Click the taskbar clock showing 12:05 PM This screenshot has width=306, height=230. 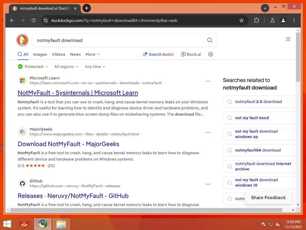293,224
